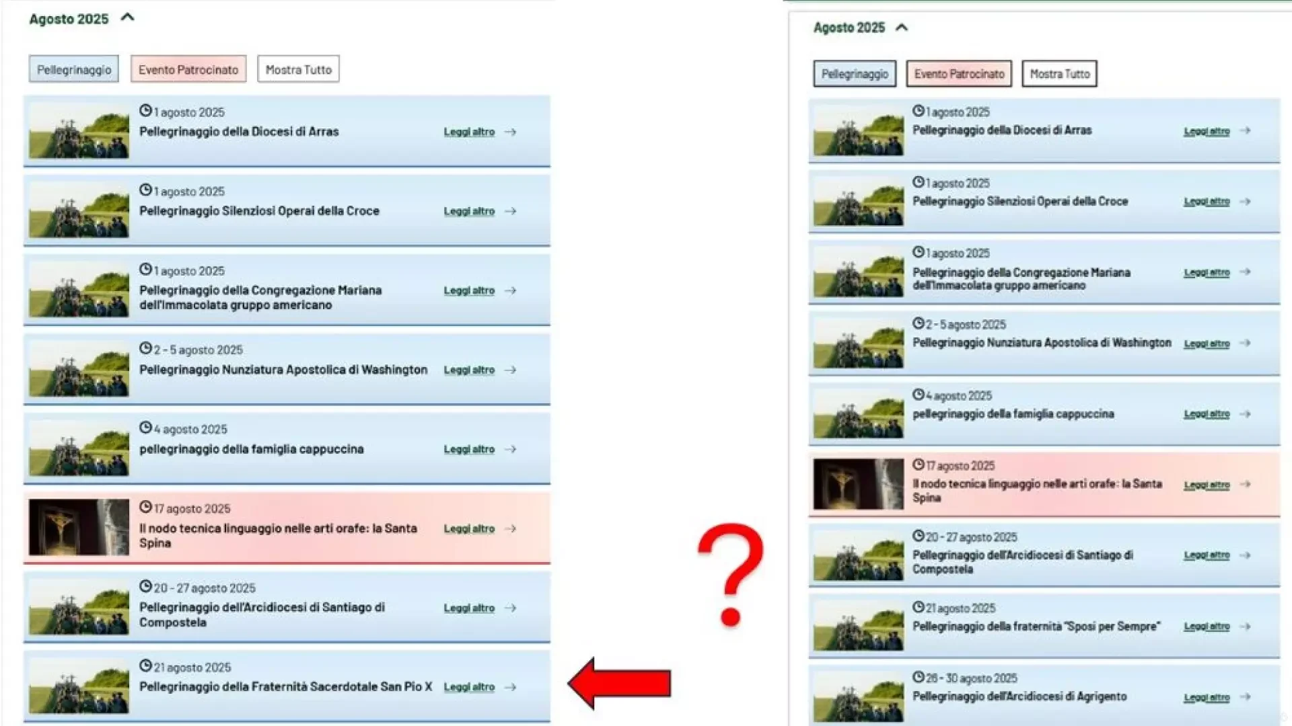This screenshot has height=726, width=1292.
Task: Click arrow icon for left Fraternità Sacerdotale San Pio X
Action: click(510, 687)
